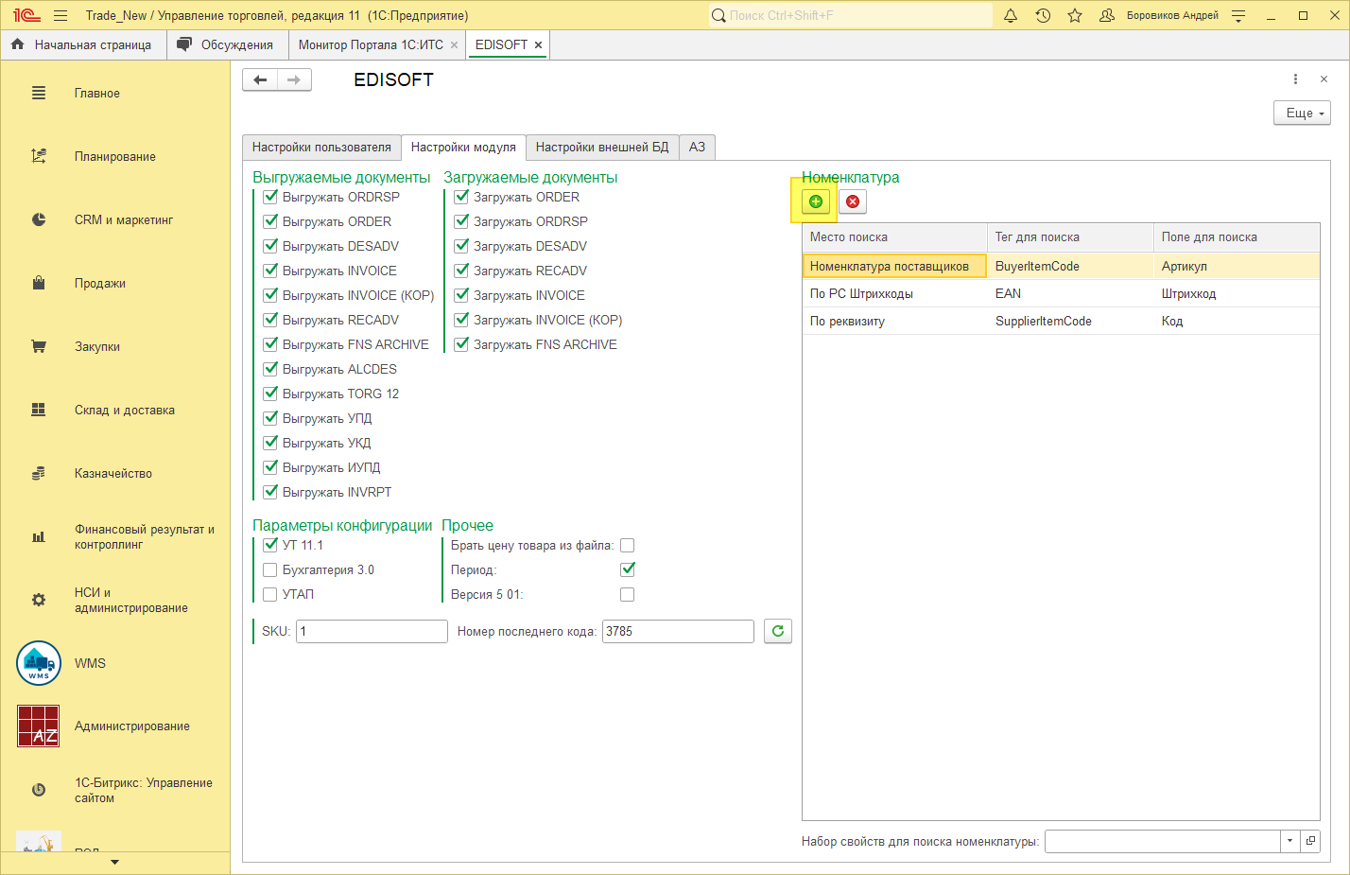Toggle the Брать цену товара из файла checkbox
The width and height of the screenshot is (1350, 875).
pyautogui.click(x=627, y=545)
